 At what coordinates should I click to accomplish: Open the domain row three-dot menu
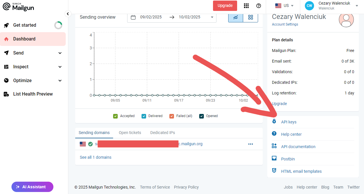[251, 144]
